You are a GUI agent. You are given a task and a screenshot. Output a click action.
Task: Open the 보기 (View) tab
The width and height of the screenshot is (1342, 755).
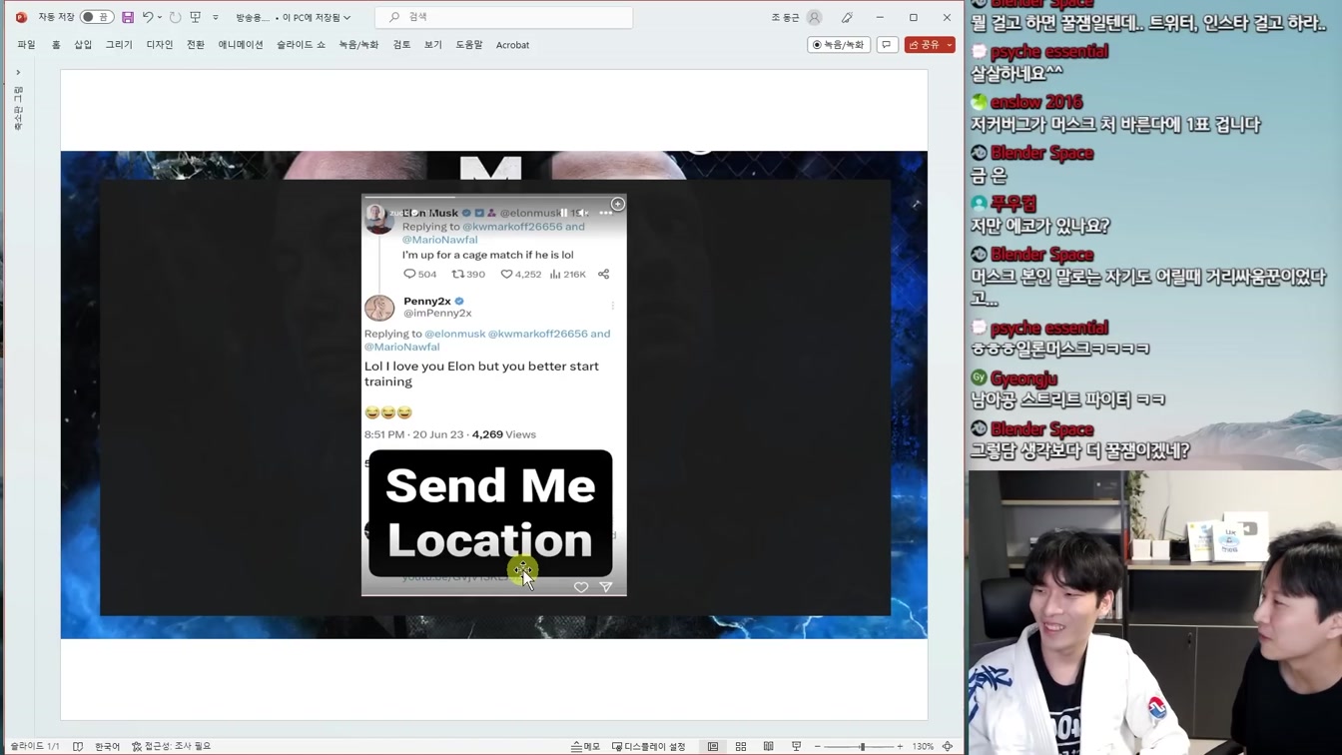tap(432, 45)
